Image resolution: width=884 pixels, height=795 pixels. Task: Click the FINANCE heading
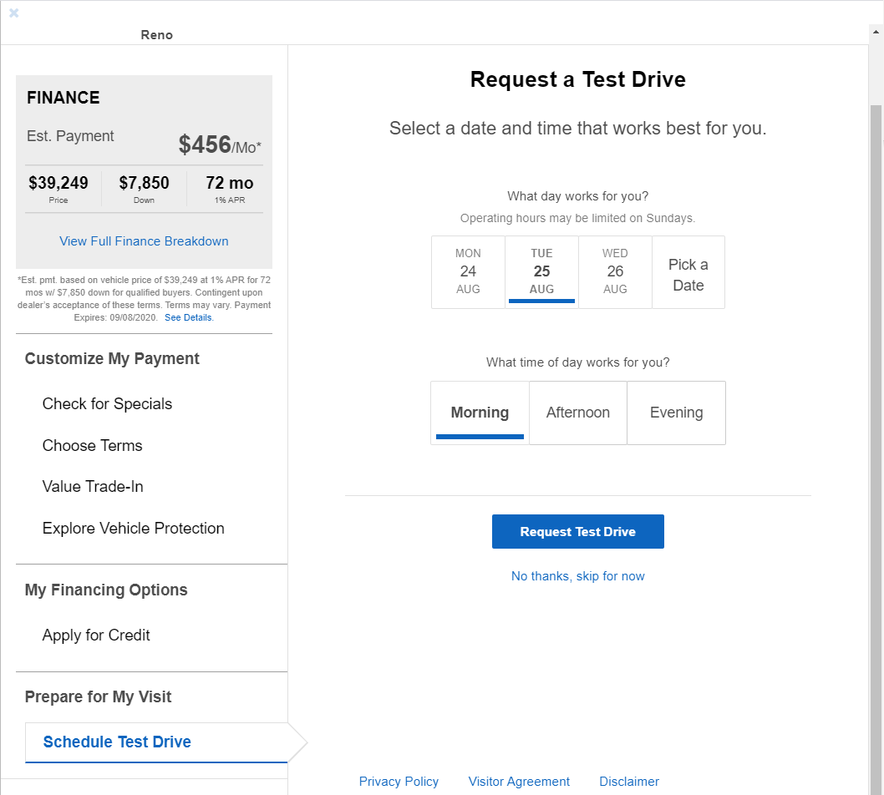coord(64,98)
